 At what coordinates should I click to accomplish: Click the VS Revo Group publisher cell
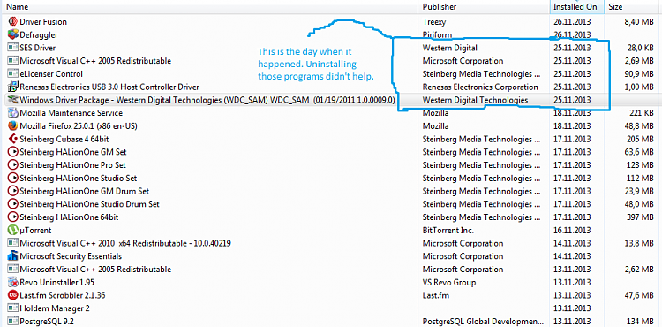coord(448,282)
